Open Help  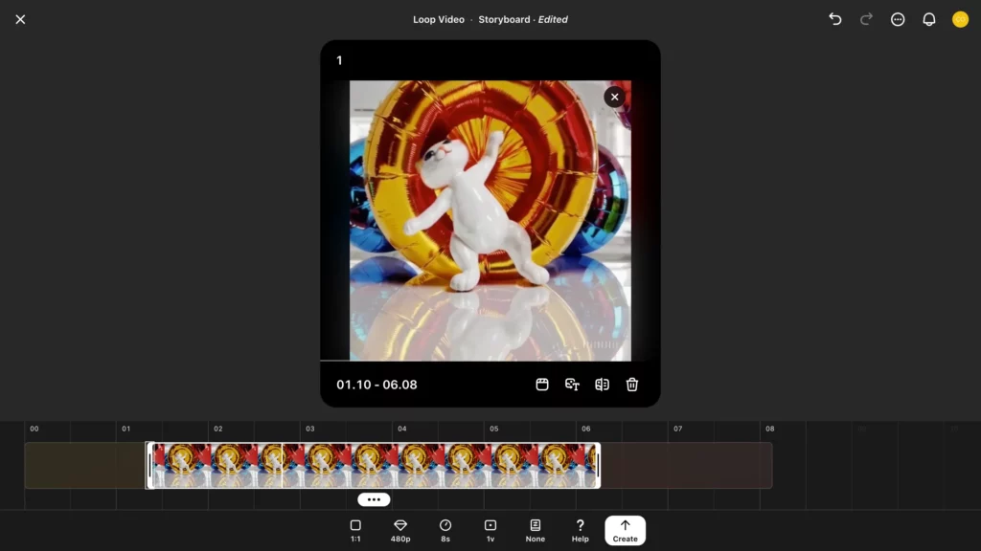(580, 530)
